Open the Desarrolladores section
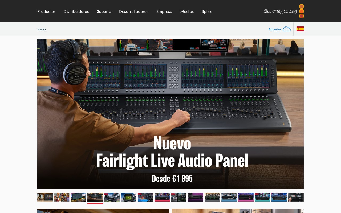 [x=134, y=11]
